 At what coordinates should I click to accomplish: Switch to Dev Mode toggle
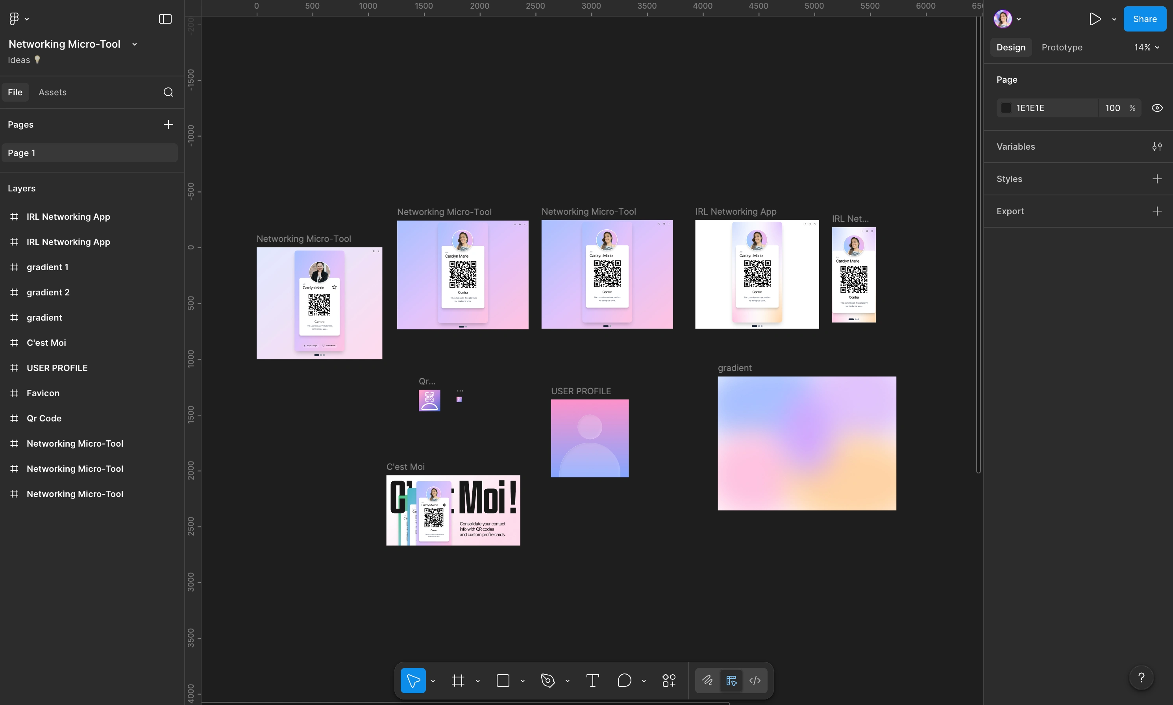(x=755, y=680)
